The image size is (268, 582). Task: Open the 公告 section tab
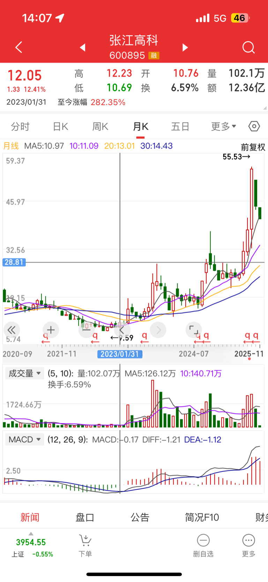(140, 517)
